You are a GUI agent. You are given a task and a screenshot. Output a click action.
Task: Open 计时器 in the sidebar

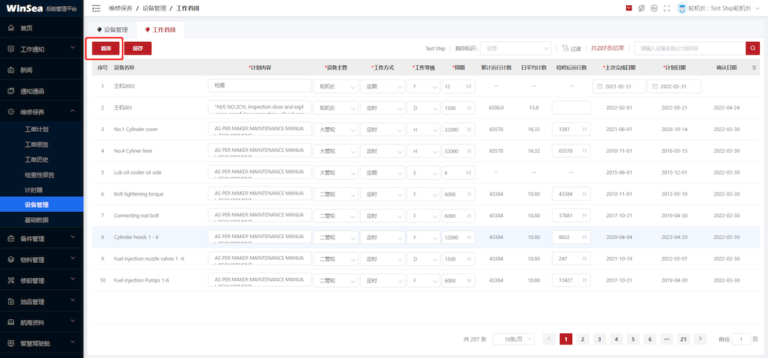[33, 189]
